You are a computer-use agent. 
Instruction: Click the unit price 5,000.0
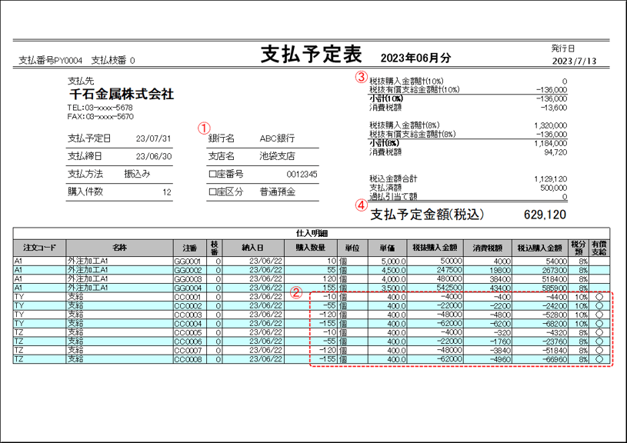393,261
